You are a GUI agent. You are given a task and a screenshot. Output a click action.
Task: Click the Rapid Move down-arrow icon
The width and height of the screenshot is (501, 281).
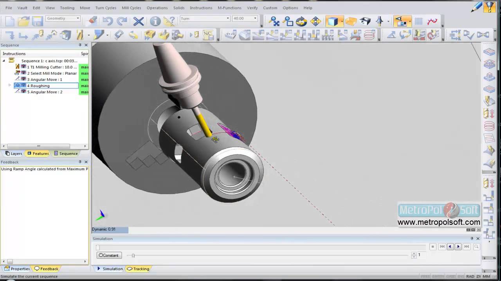pyautogui.click(x=10, y=36)
